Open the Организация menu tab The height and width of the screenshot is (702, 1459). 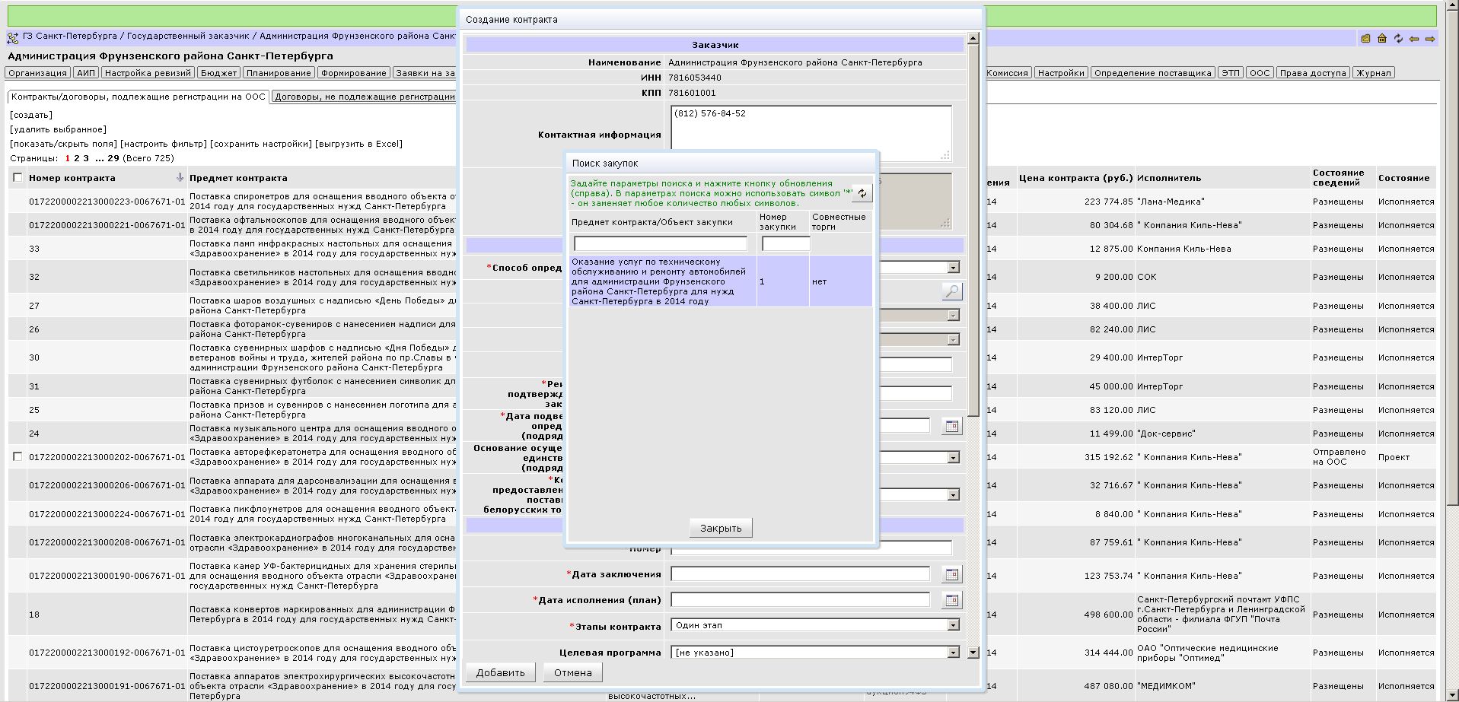point(38,73)
